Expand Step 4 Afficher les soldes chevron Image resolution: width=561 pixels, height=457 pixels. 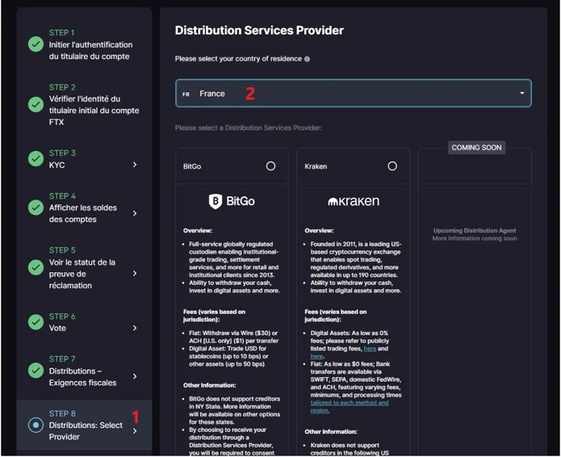134,213
